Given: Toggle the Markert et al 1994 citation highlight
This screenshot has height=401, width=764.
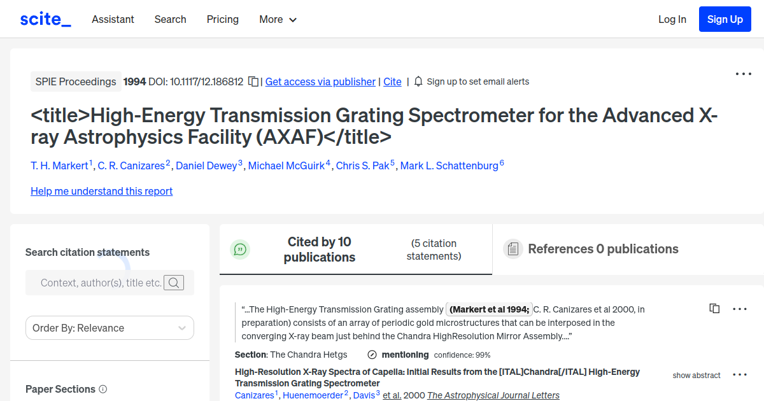Looking at the screenshot, I should click(x=489, y=309).
